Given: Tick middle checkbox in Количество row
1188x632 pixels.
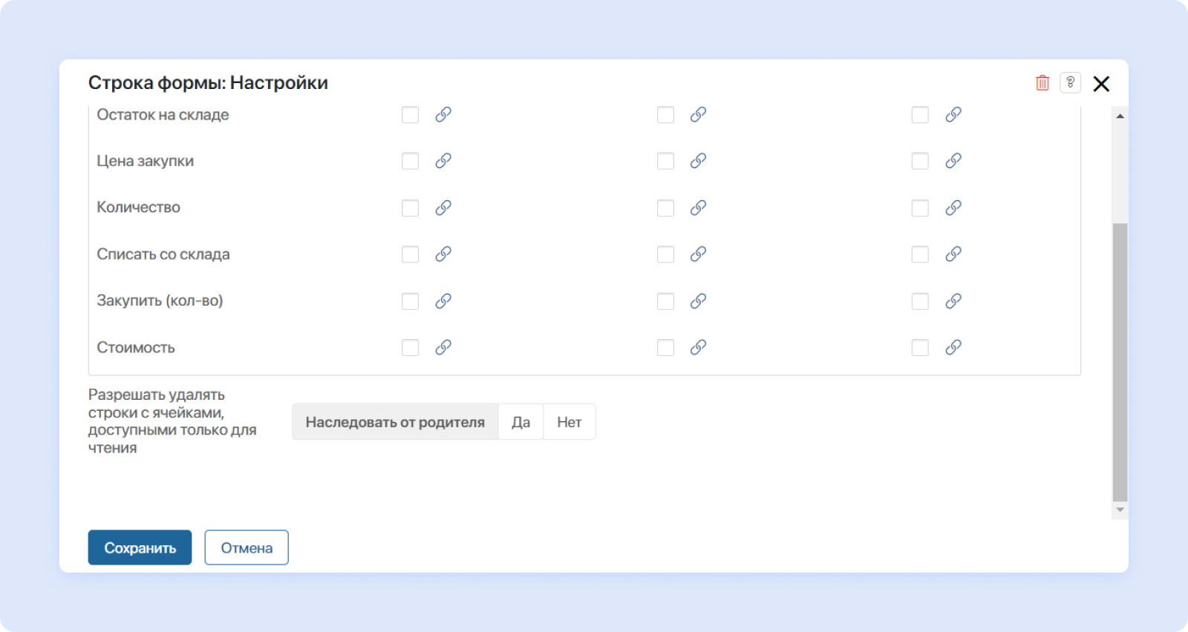Looking at the screenshot, I should 665,208.
